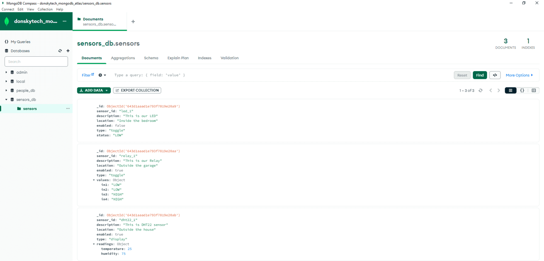Image resolution: width=544 pixels, height=261 pixels.
Task: Show More Options for the query
Action: pos(518,75)
